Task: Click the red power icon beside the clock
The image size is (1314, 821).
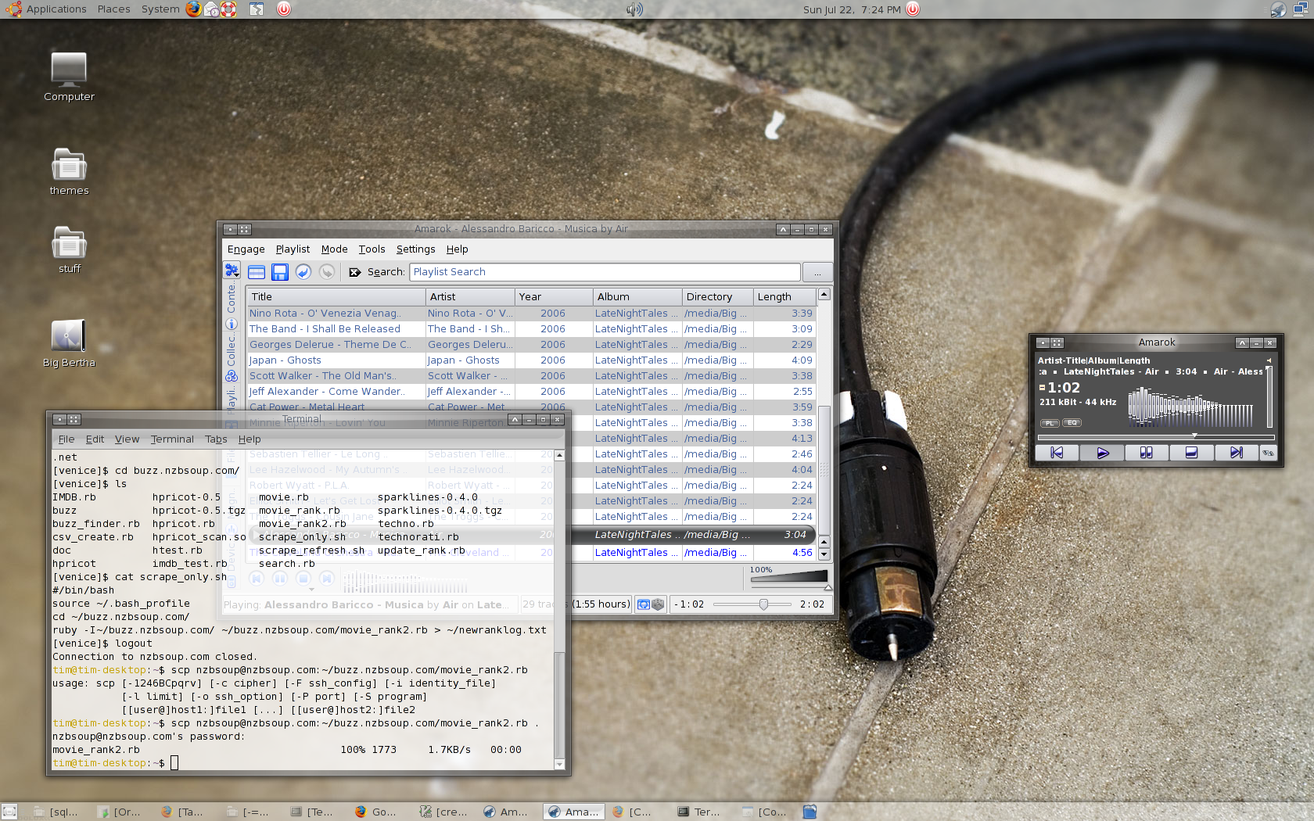Action: pos(913,9)
